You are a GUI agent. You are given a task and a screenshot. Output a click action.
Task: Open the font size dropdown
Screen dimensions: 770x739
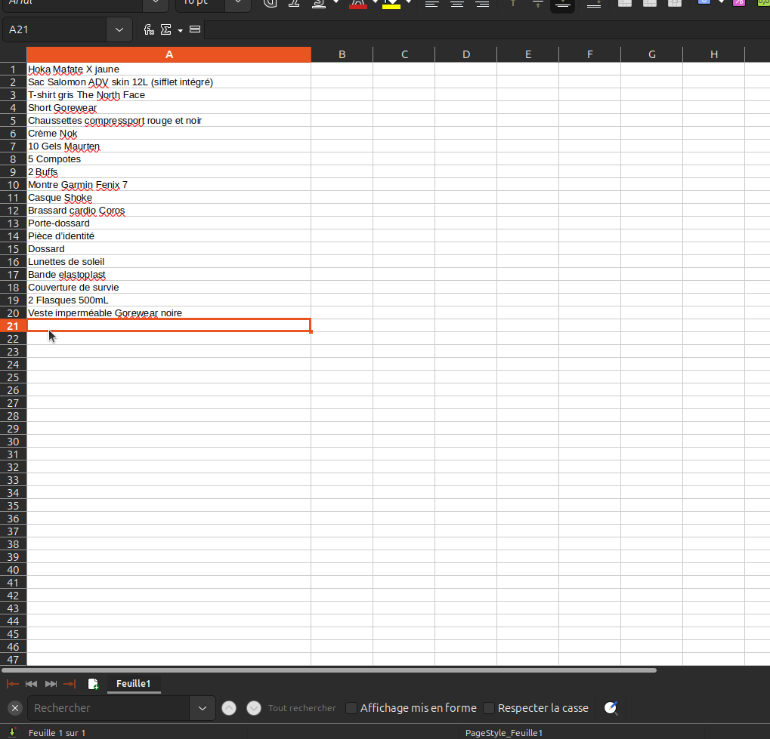click(x=238, y=2)
